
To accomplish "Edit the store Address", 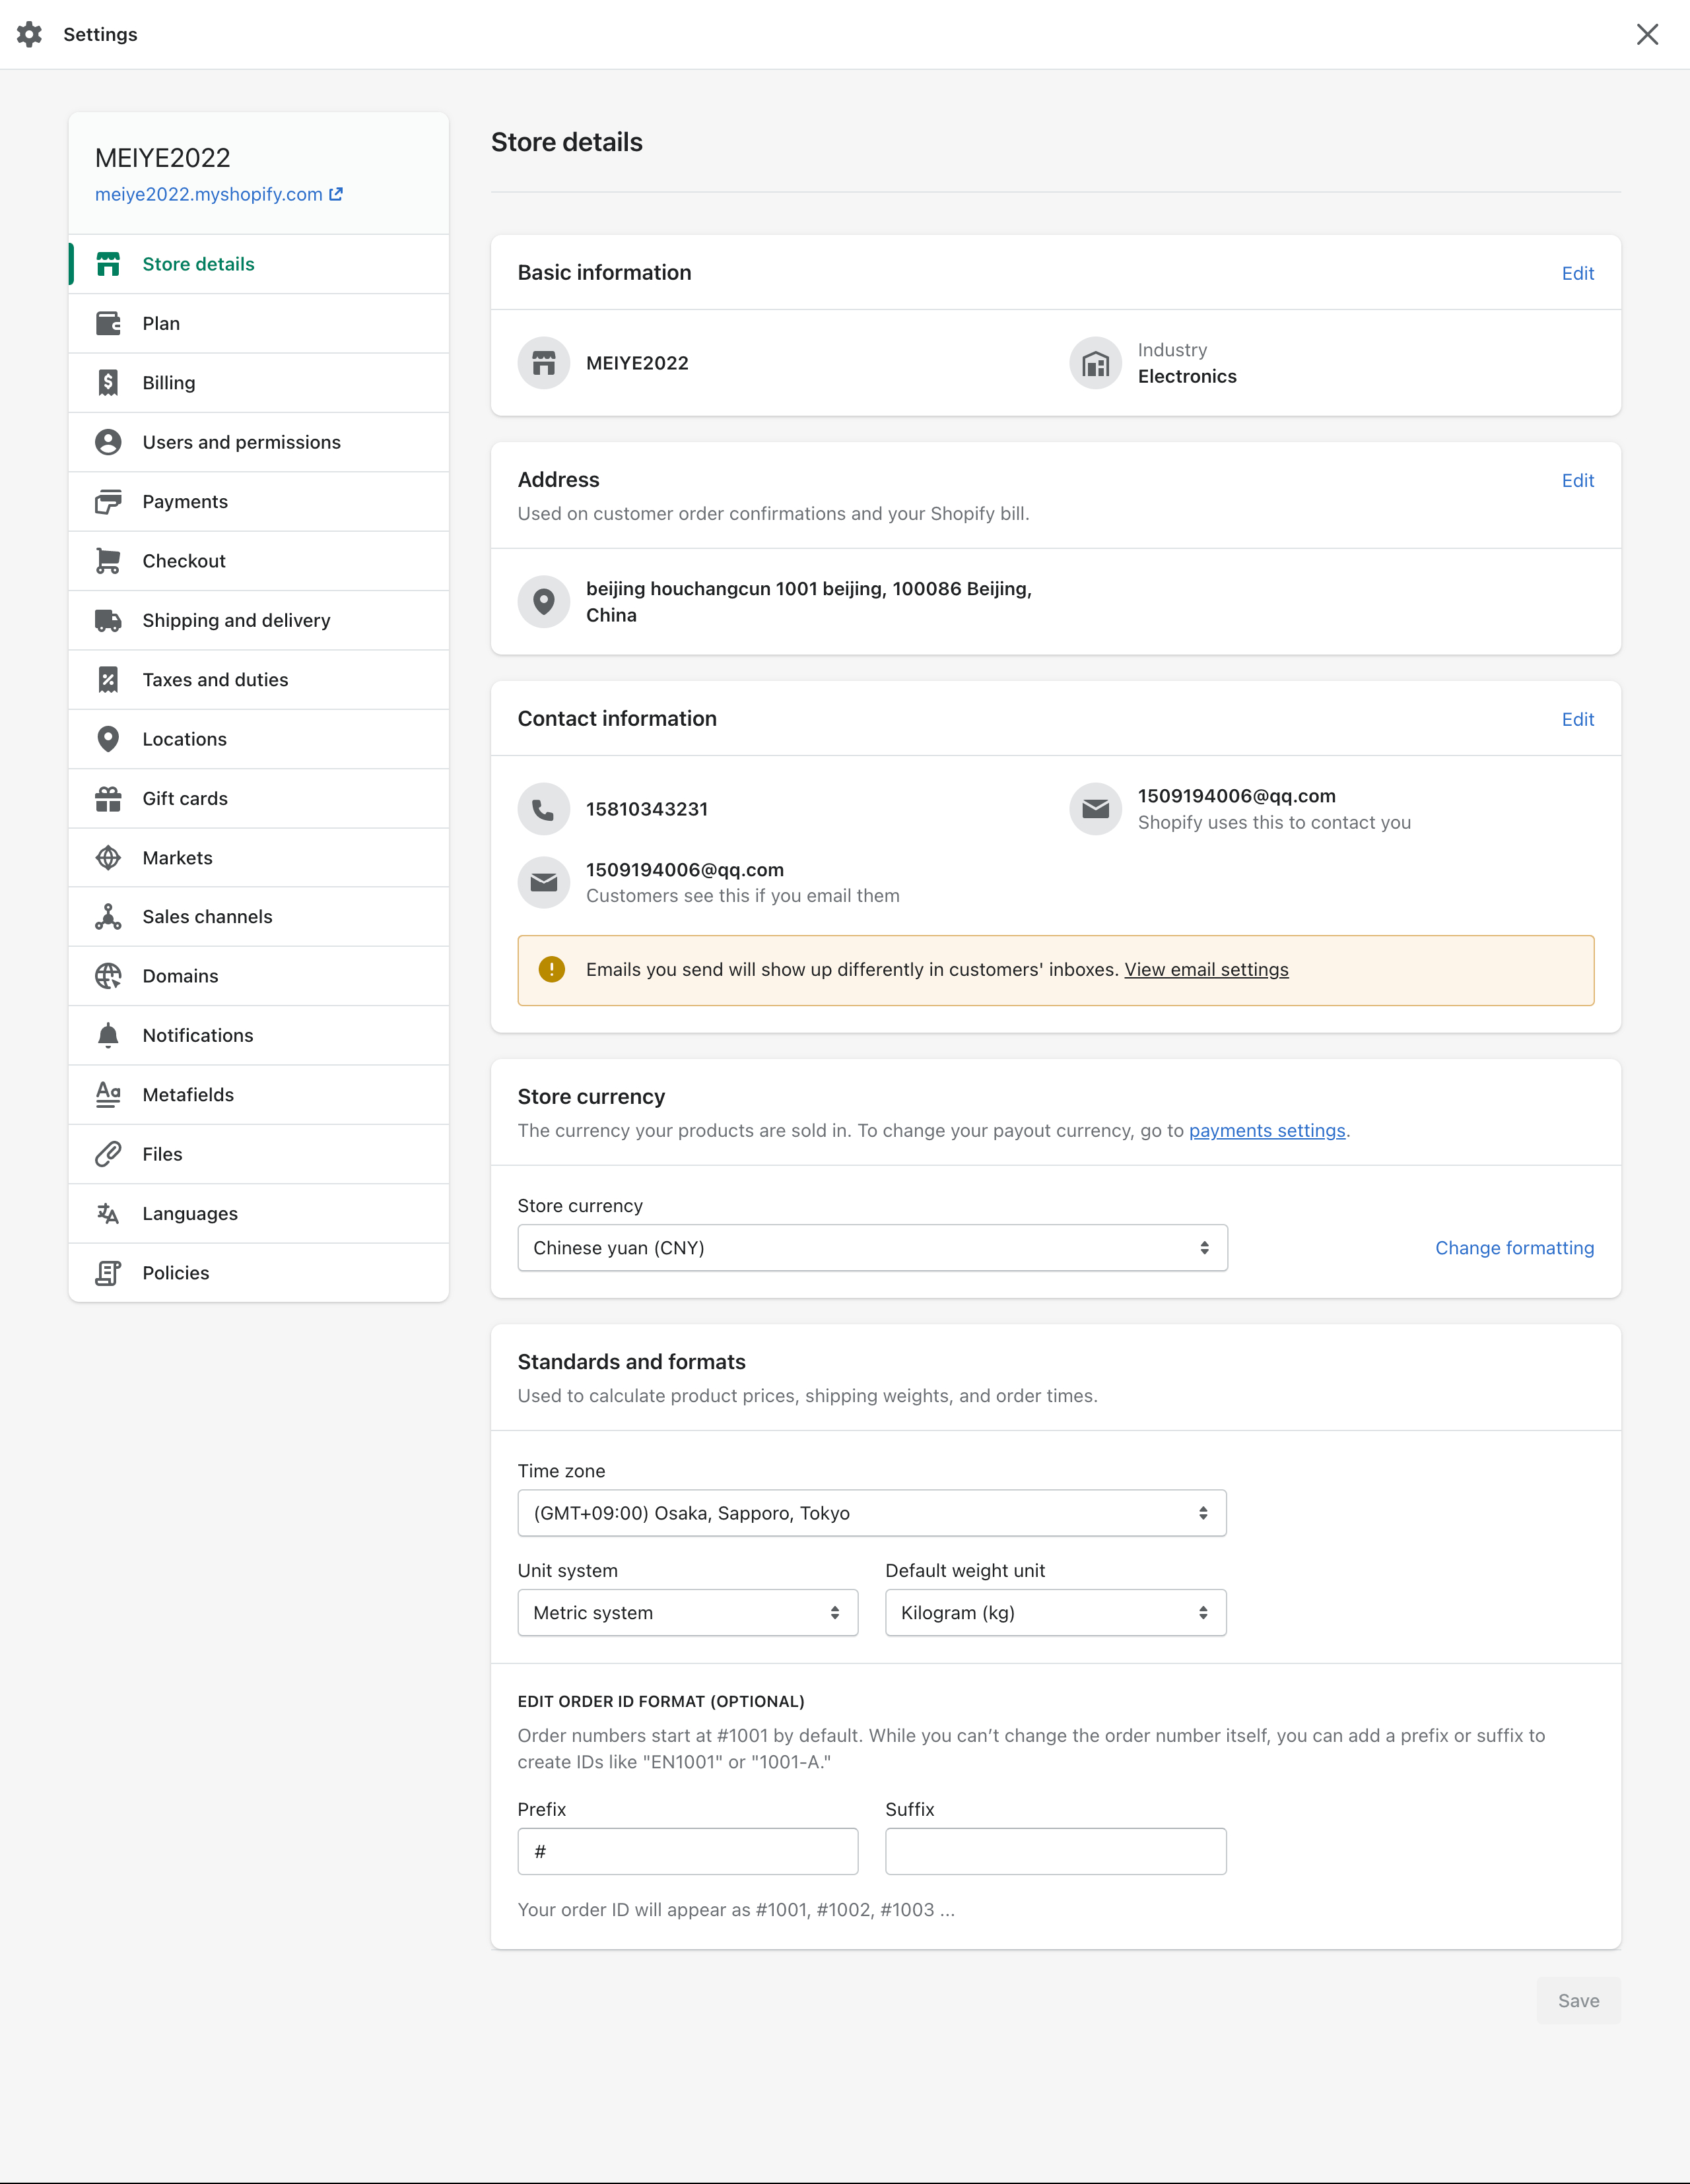I will (1577, 480).
